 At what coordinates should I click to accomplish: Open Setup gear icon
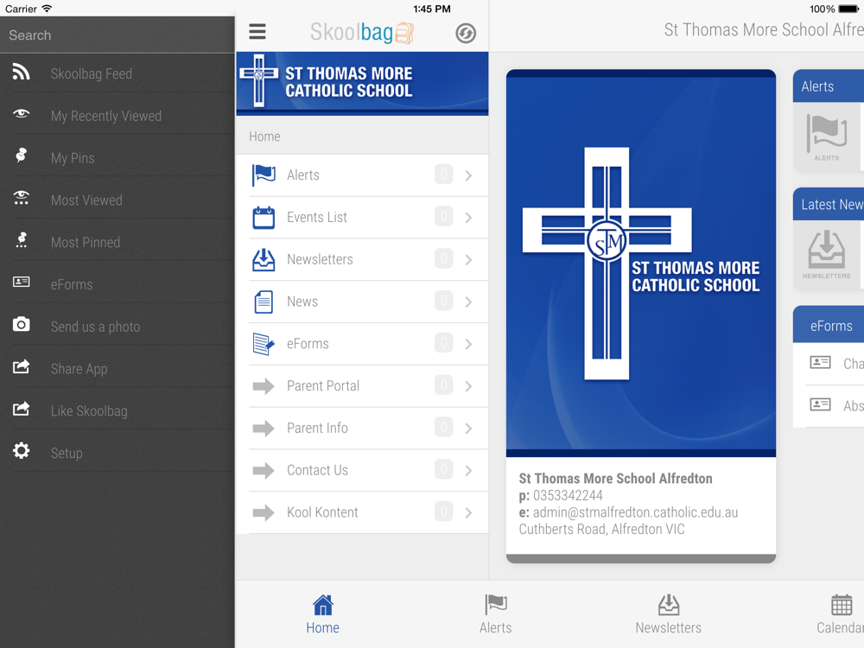[21, 451]
